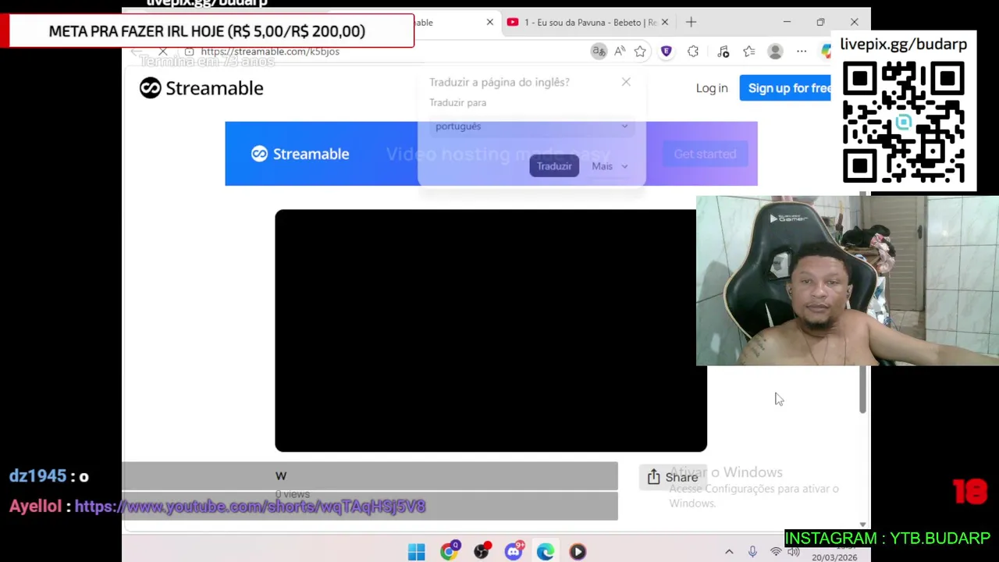This screenshot has height=562, width=999.
Task: Close the Streamable tab
Action: pos(490,22)
